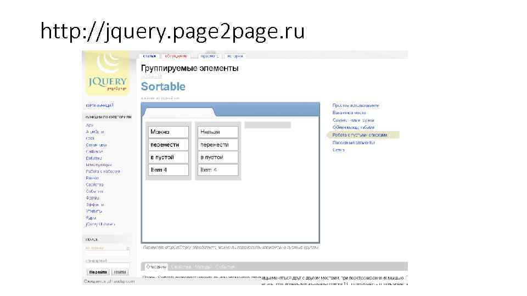The image size is (527, 296).
Task: Select the 'Методы' tab below the demo
Action: click(203, 267)
